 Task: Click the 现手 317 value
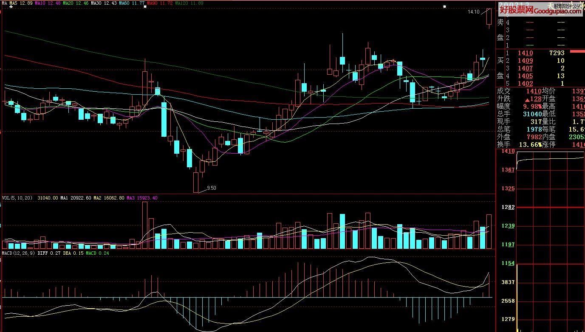click(x=536, y=121)
